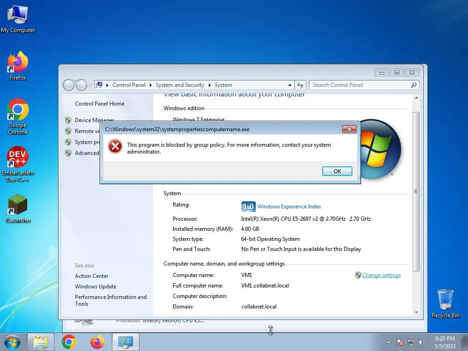Open the Firefox desktop shortcut
The image size is (468, 351).
click(18, 66)
